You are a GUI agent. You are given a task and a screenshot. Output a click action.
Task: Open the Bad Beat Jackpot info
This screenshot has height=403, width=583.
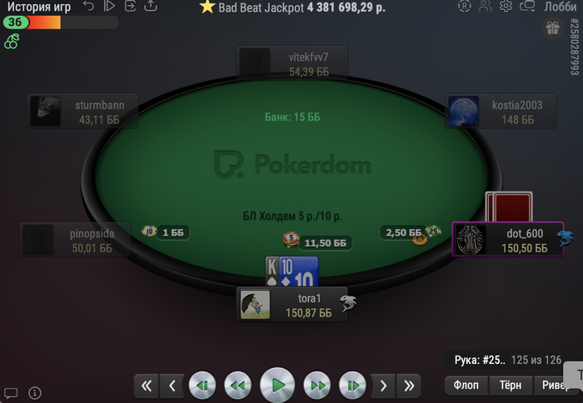point(292,7)
